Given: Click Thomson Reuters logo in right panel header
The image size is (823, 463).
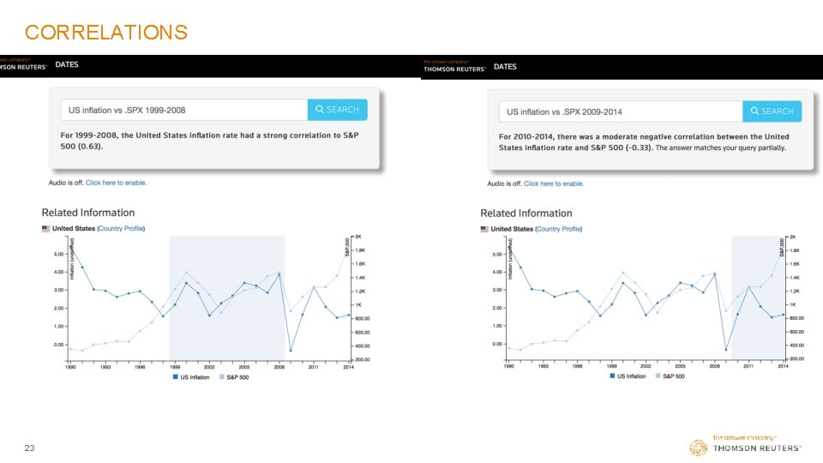Looking at the screenshot, I should click(454, 67).
